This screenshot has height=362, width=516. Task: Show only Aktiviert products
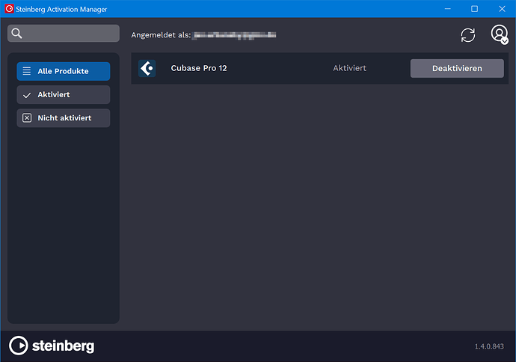tap(64, 95)
